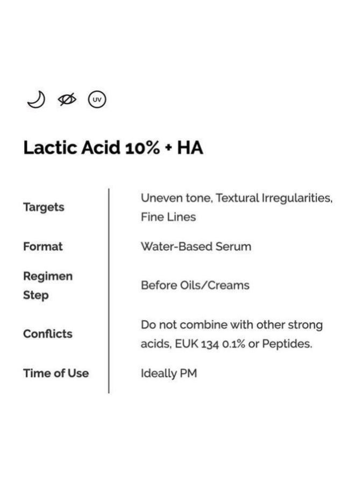
Task: Click the crossed-out eye icon
Action: (x=67, y=99)
